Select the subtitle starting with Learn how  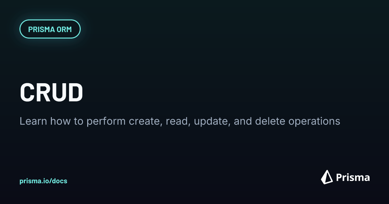[x=180, y=121]
